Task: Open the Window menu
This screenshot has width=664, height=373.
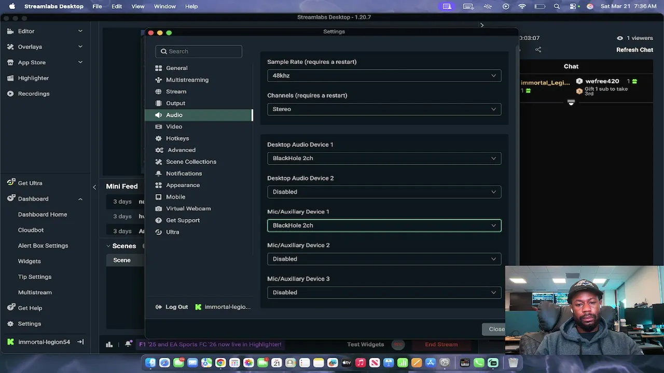Action: tap(165, 6)
